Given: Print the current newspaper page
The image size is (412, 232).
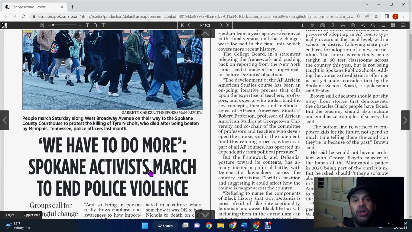Looking at the screenshot, I should point(323,25).
